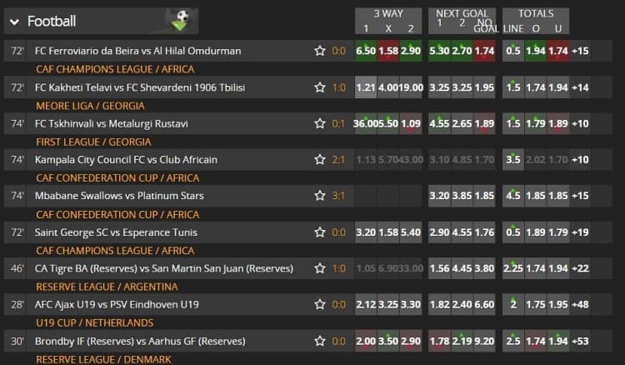Expand +15 more markets for Ferroviario match
Image resolution: width=625 pixels, height=365 pixels.
click(x=580, y=51)
